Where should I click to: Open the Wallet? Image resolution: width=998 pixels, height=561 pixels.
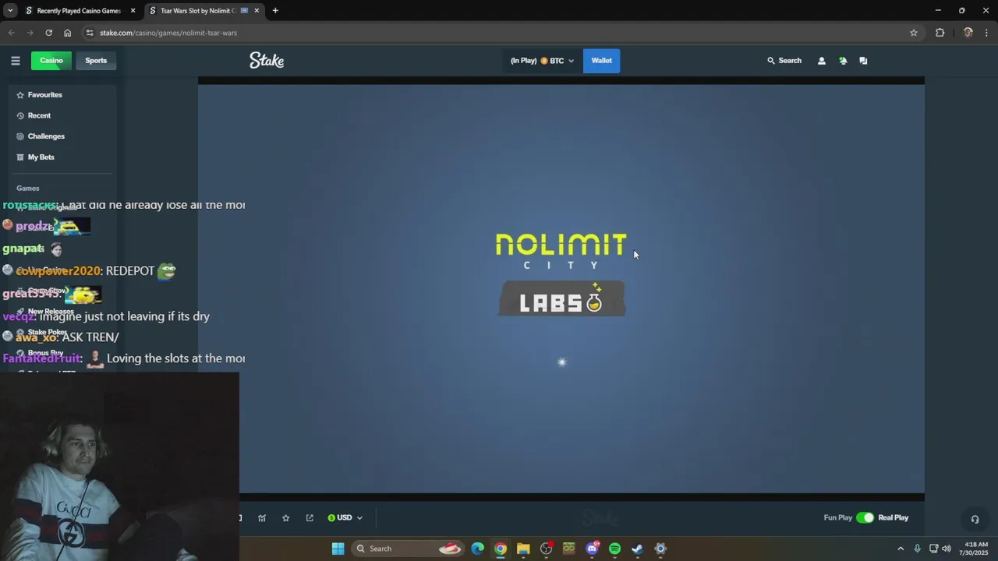(601, 61)
